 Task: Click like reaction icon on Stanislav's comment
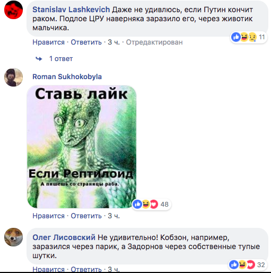pyautogui.click(x=236, y=37)
